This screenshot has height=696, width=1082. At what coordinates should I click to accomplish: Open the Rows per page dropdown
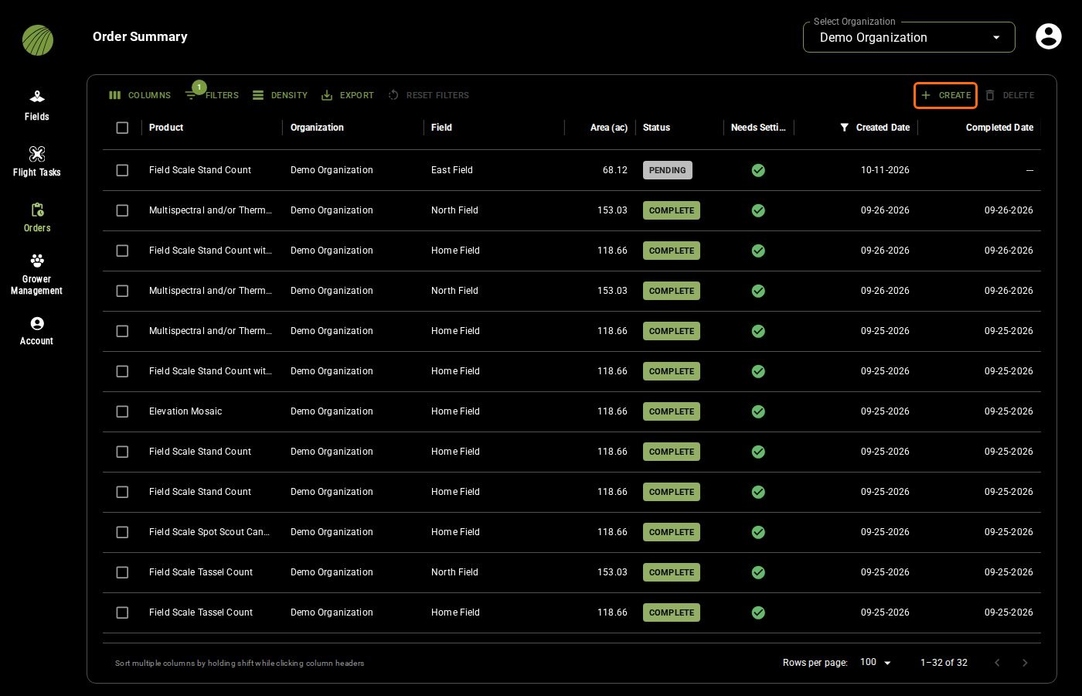[x=876, y=663]
